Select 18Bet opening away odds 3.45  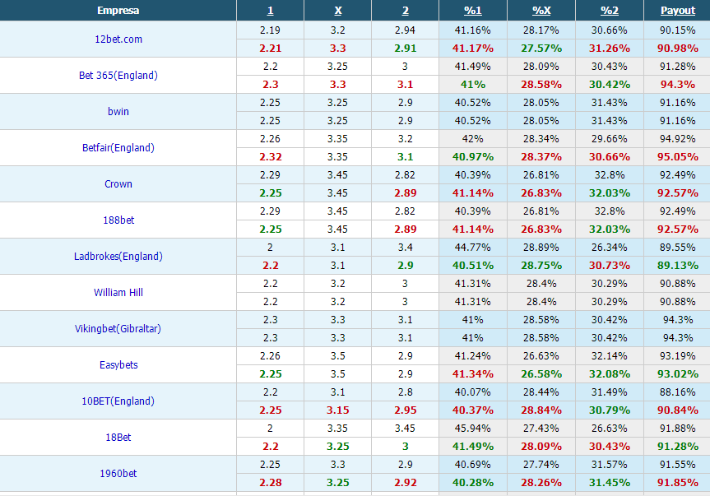[x=406, y=429]
